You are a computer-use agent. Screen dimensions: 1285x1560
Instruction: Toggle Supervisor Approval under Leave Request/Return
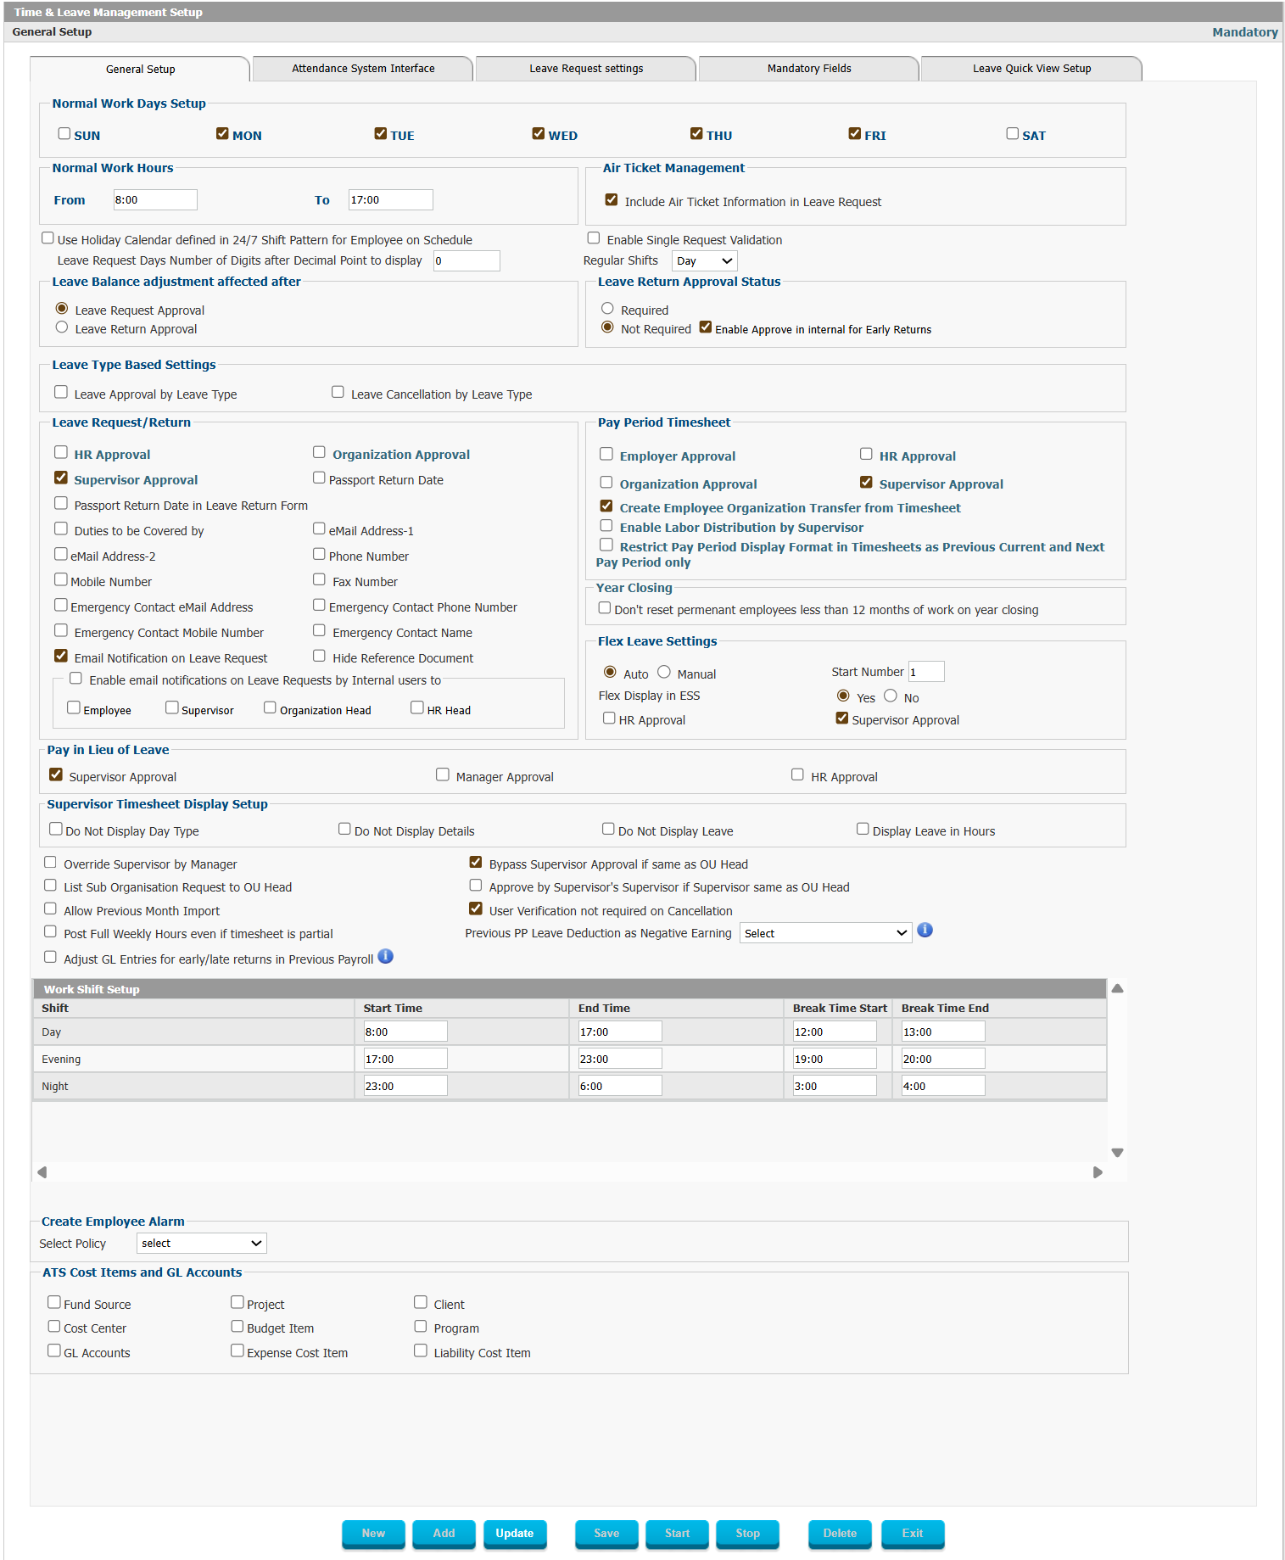[x=61, y=478]
